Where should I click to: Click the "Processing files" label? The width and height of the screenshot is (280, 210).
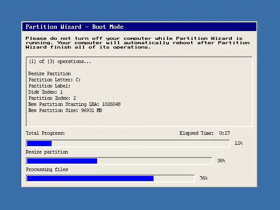[x=47, y=169]
